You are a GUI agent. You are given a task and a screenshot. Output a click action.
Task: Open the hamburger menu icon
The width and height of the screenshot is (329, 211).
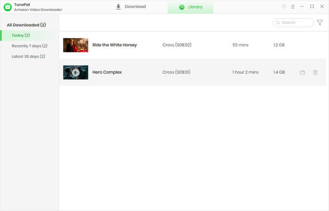293,7
